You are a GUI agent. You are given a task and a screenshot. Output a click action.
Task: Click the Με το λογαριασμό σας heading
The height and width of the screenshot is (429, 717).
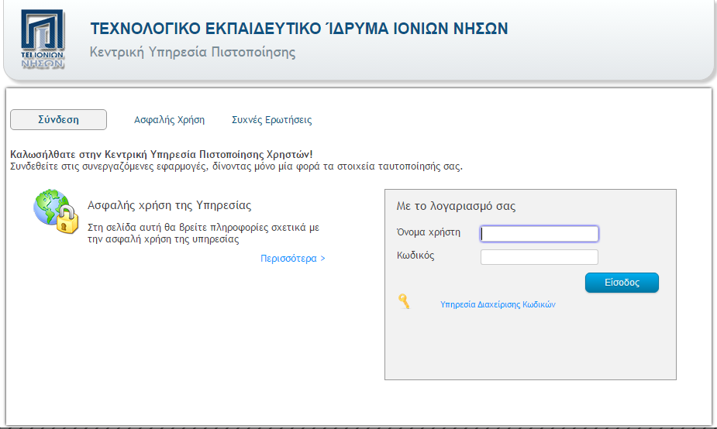click(x=456, y=207)
